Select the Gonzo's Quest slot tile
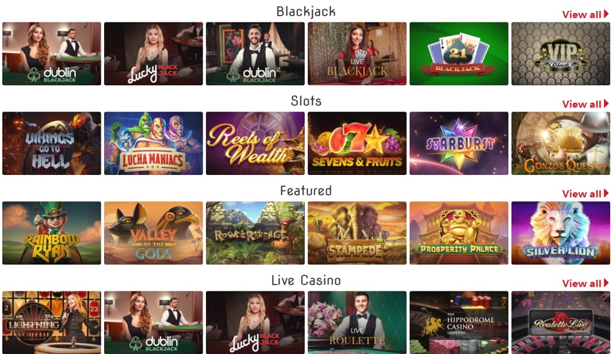The width and height of the screenshot is (612, 354). 561,144
